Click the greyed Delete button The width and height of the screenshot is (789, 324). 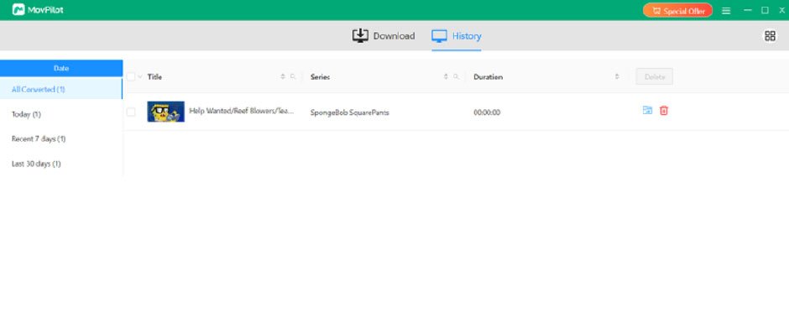654,77
